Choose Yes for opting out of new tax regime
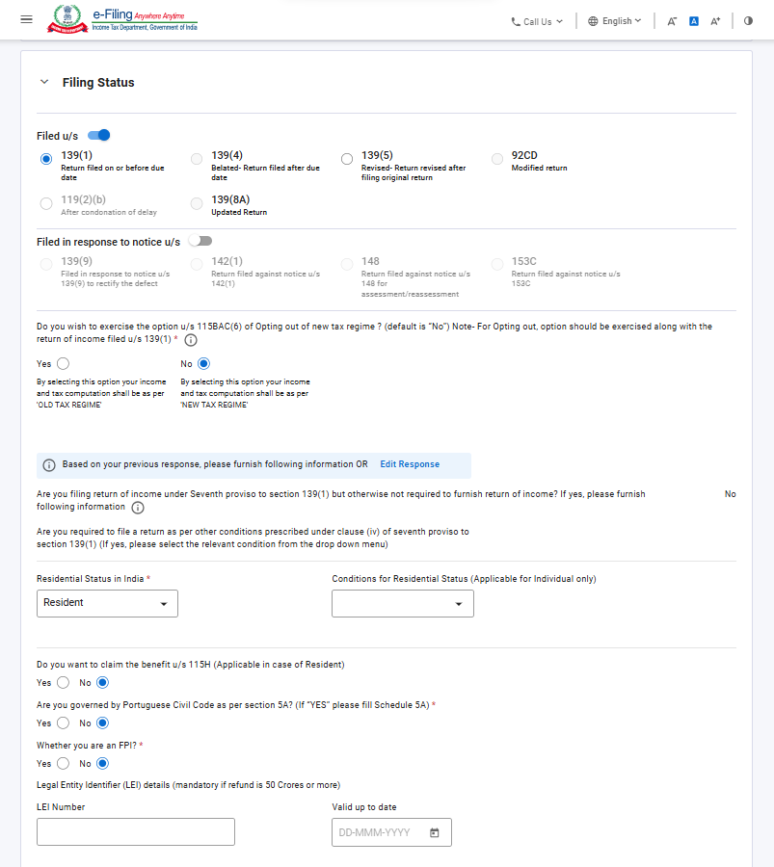The image size is (774, 867). click(x=63, y=364)
